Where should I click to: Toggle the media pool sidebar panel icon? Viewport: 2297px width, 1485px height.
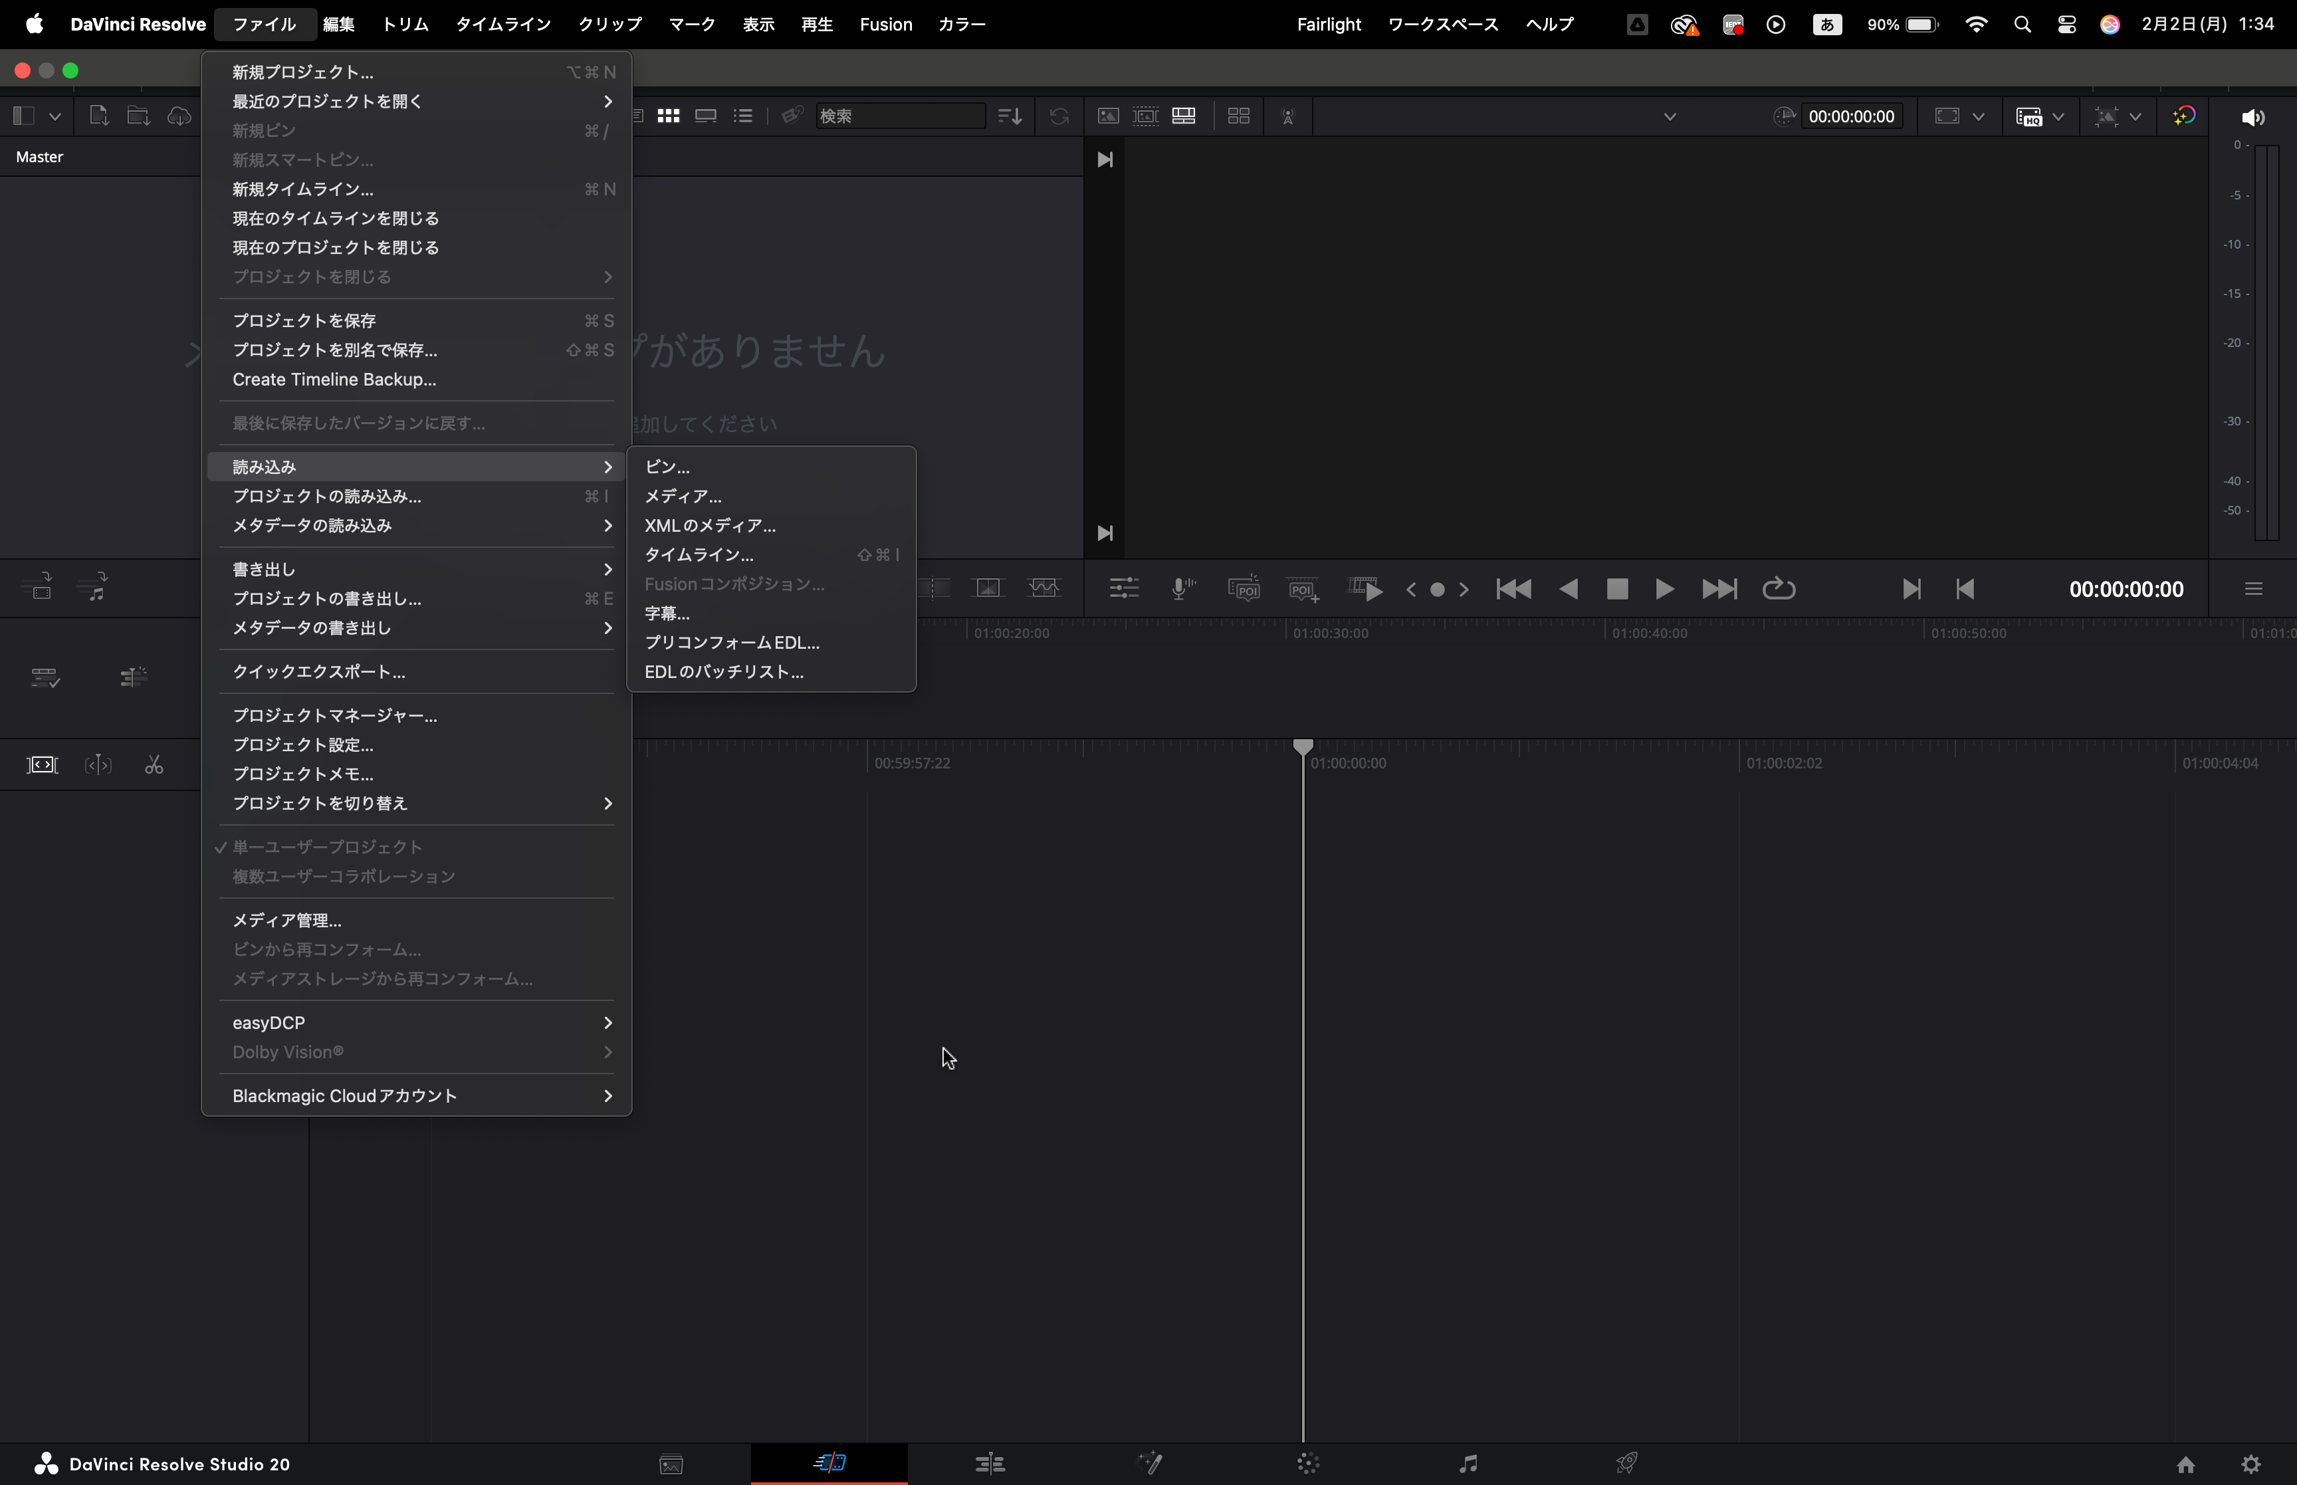coord(24,116)
